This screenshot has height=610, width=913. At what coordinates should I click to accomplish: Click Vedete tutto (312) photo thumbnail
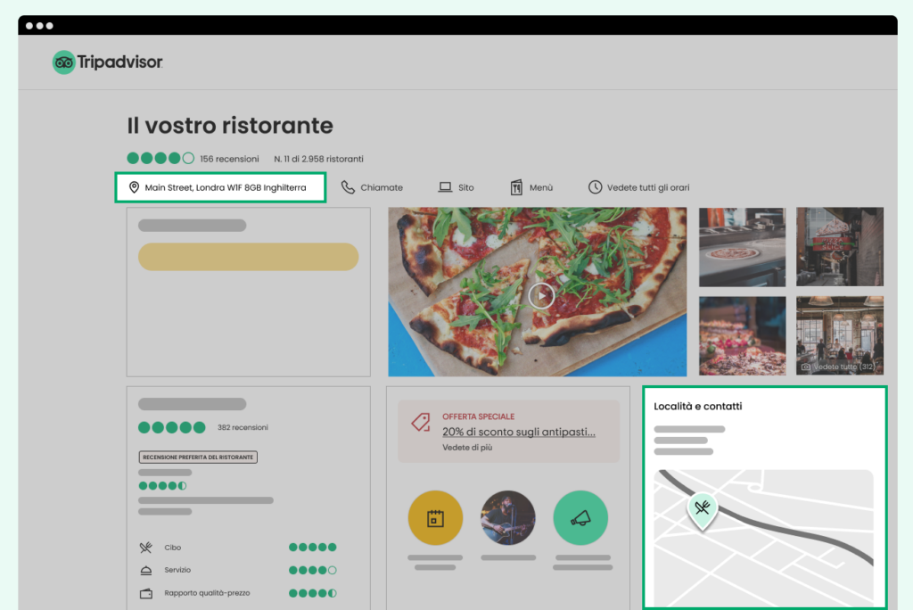pyautogui.click(x=840, y=335)
